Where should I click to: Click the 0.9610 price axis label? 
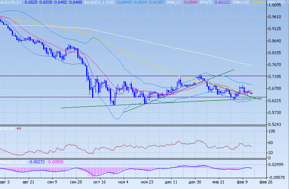(x=274, y=17)
